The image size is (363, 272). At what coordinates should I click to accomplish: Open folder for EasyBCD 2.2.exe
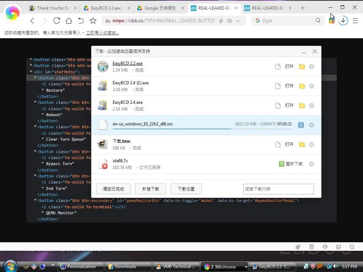[x=302, y=67]
